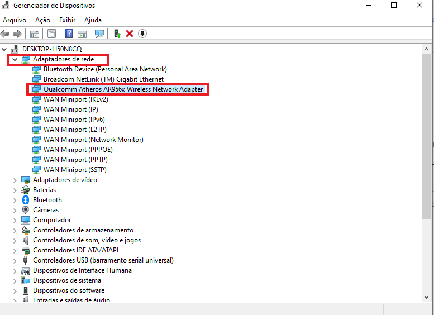Scan for hardware changes icon
The image size is (434, 315).
[x=99, y=34]
